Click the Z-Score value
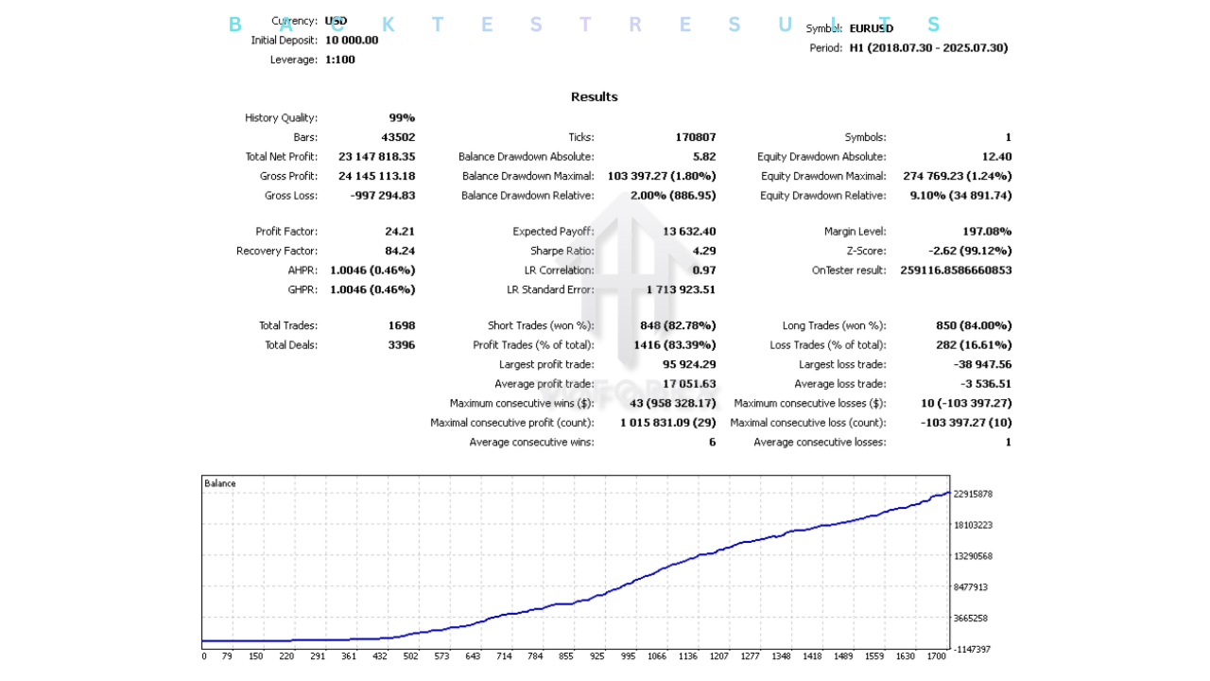This screenshot has height=681, width=1210. 970,251
